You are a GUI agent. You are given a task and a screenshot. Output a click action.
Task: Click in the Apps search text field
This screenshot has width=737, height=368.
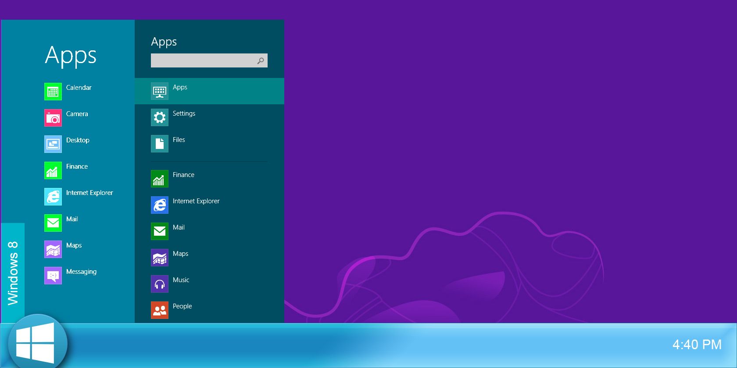click(x=209, y=60)
